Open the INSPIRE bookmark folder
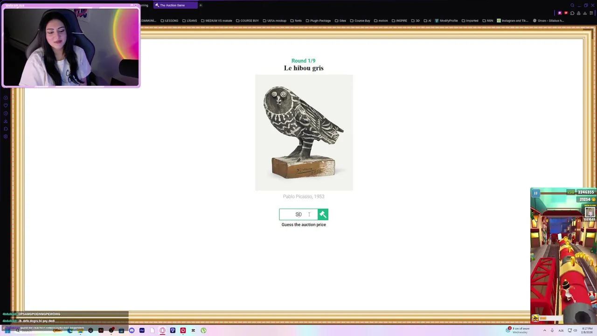Screen dimensions: 597x336 click(399, 21)
